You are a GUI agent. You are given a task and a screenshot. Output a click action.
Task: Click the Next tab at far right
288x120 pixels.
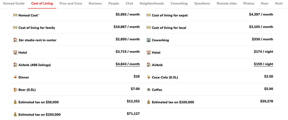(278, 3)
